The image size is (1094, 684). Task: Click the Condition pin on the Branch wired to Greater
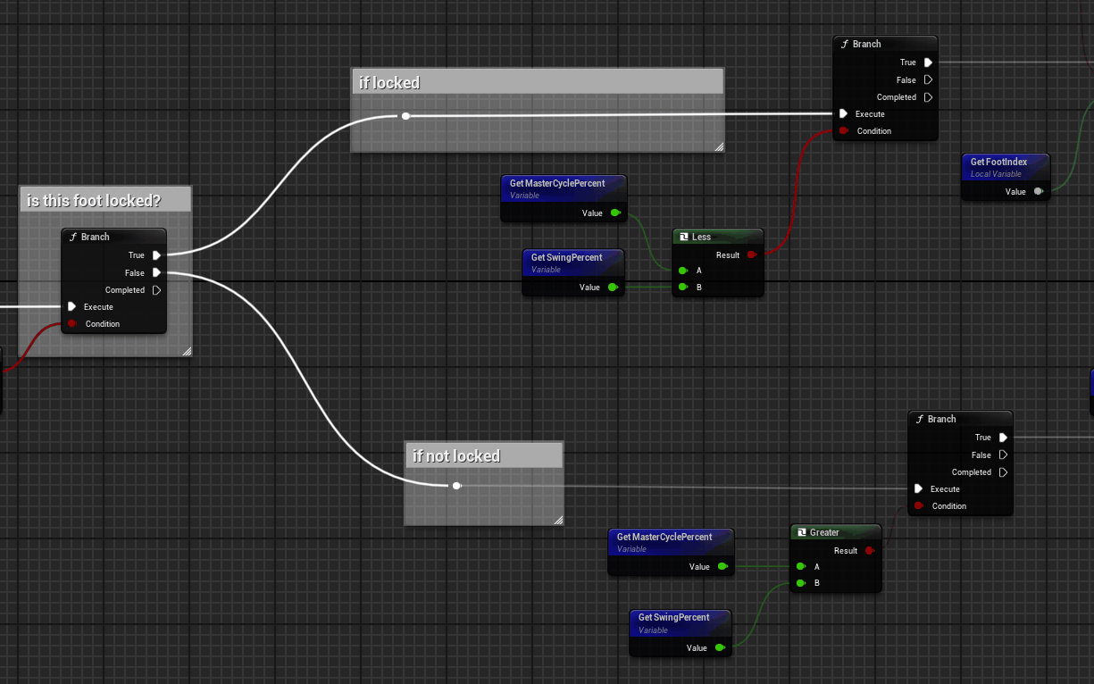tap(919, 505)
